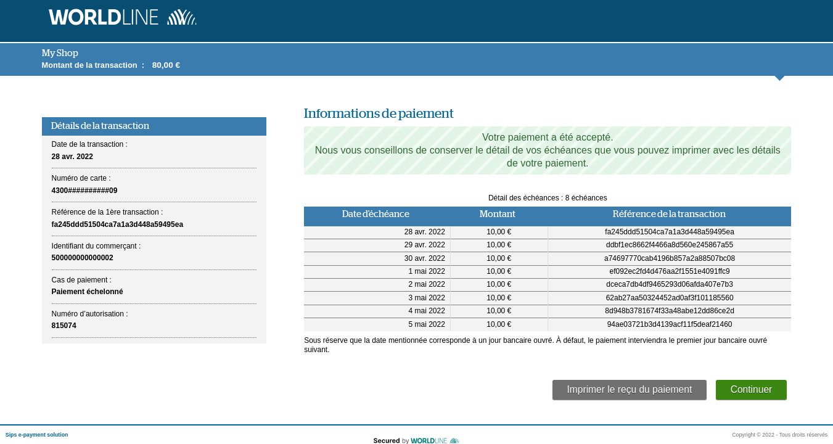Click reference dceca7db4df9465293d06afda407e7b3
This screenshot has height=444, width=833.
tap(670, 284)
